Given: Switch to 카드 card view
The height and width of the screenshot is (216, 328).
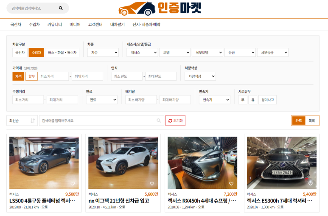Looking at the screenshot, I should point(298,121).
